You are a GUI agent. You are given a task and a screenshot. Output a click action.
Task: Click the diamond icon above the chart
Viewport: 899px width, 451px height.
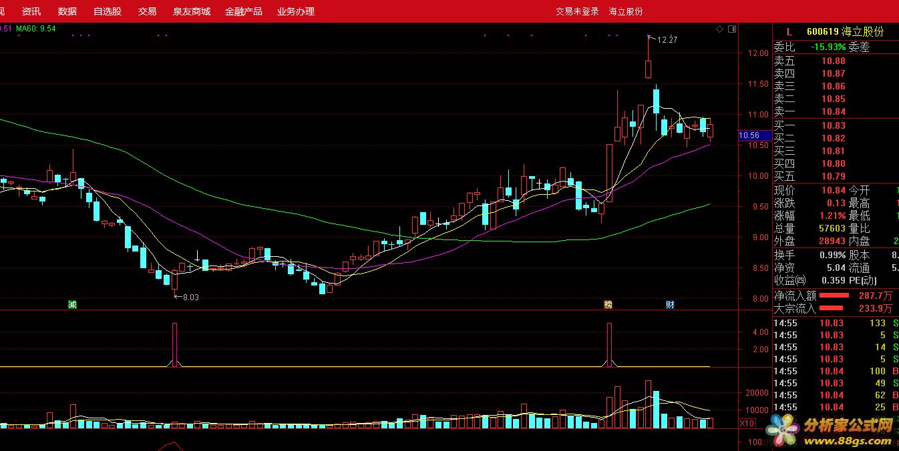pyautogui.click(x=719, y=29)
